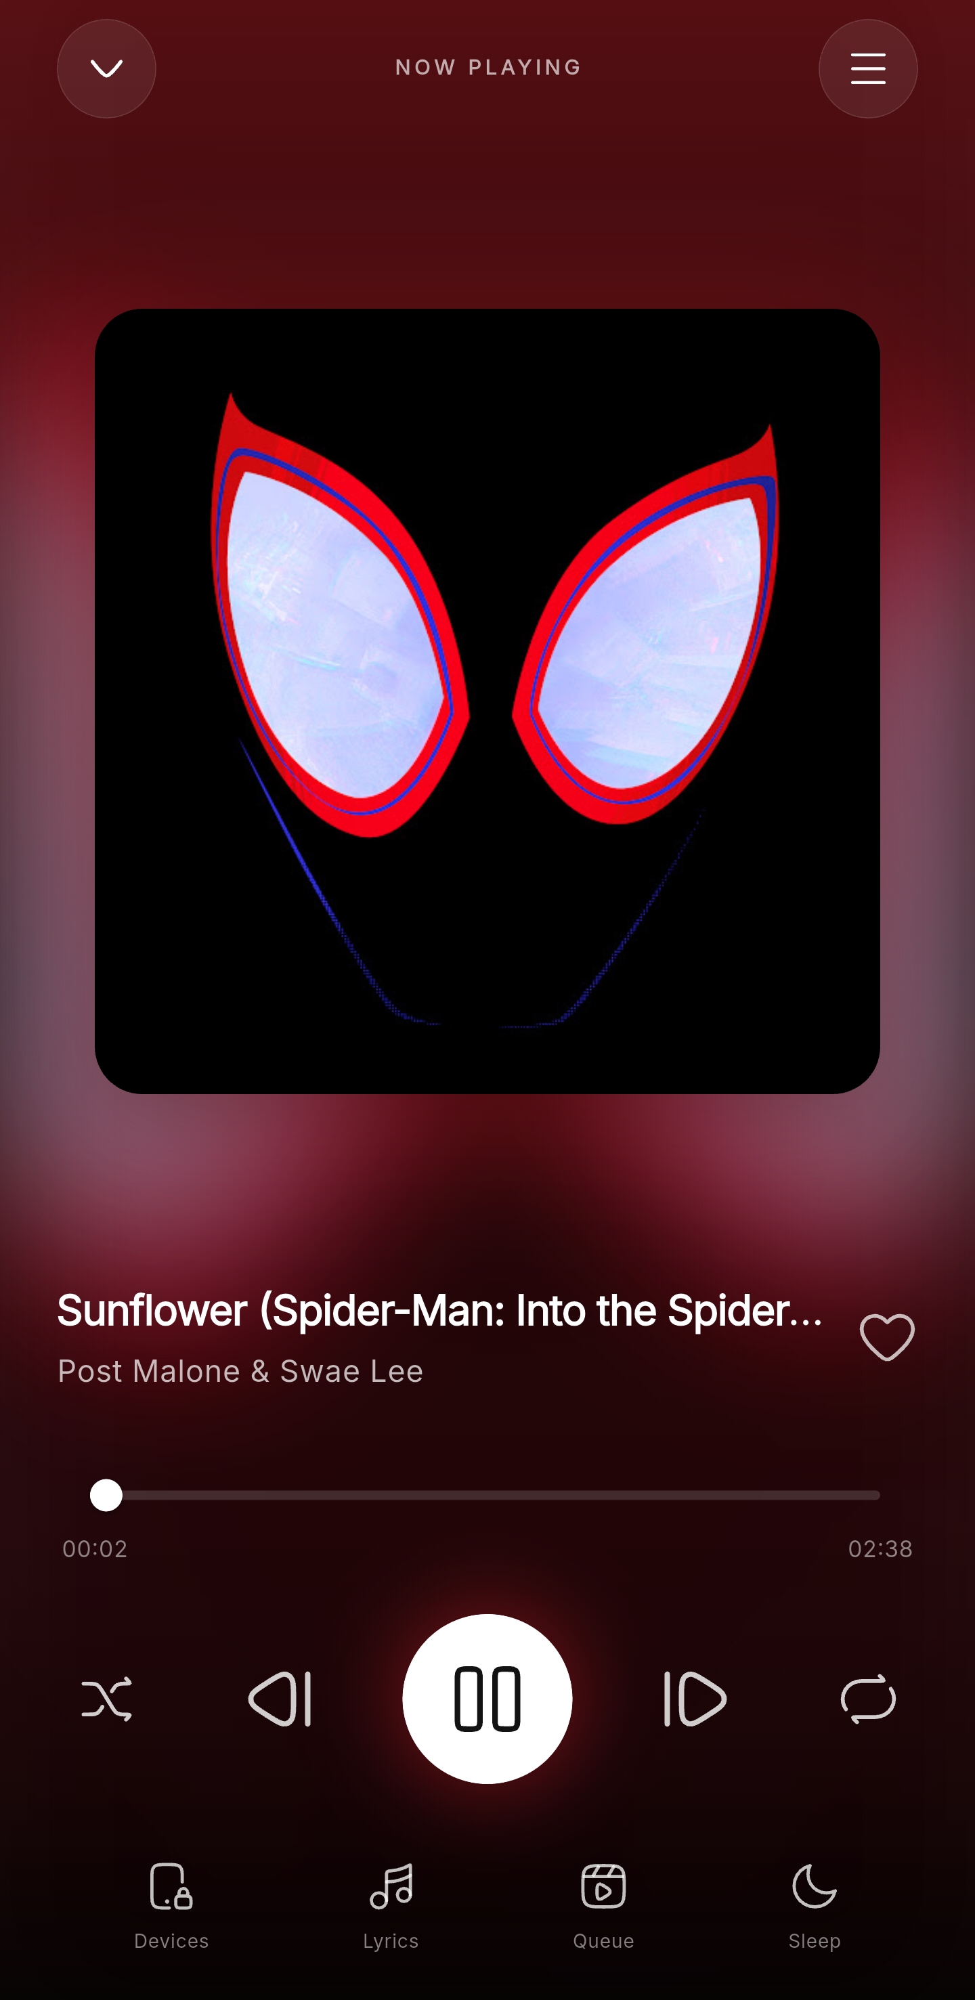The height and width of the screenshot is (2000, 975).
Task: Click the progress slider knob
Action: 106,1494
